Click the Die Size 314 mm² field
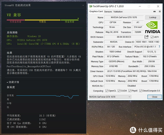The image size is (164, 135). pyautogui.click(x=138, y=27)
